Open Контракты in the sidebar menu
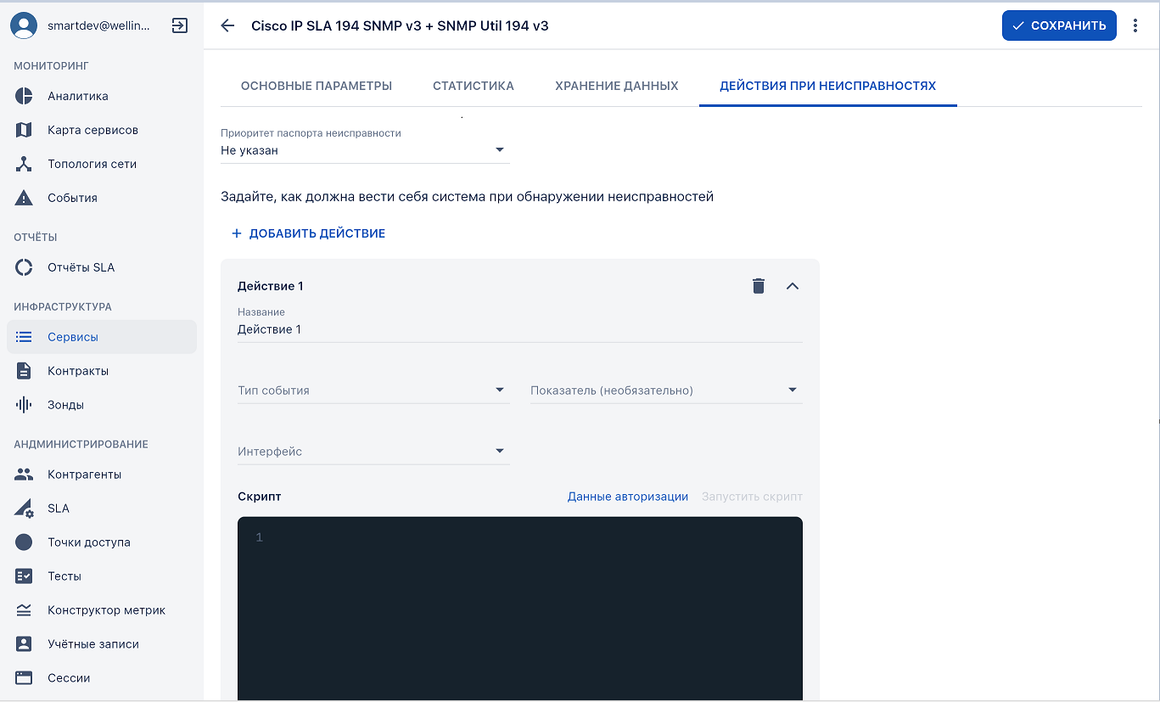This screenshot has height=702, width=1160. tap(102, 371)
